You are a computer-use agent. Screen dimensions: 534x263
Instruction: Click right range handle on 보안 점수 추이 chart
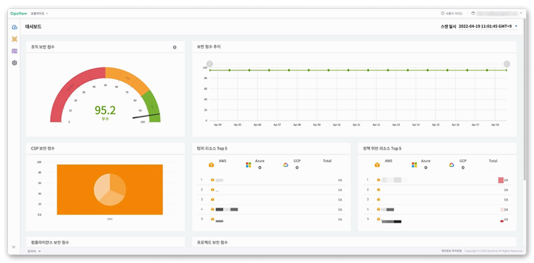(507, 64)
